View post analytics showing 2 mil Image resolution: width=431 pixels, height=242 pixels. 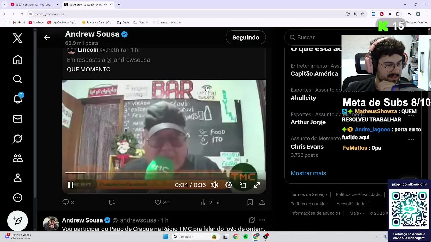(x=210, y=202)
